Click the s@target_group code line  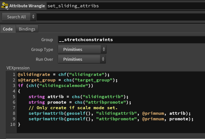pos(68,80)
